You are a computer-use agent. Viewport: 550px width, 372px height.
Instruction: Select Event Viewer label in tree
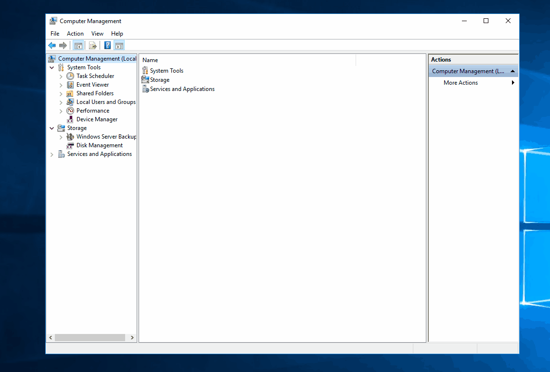(x=92, y=85)
